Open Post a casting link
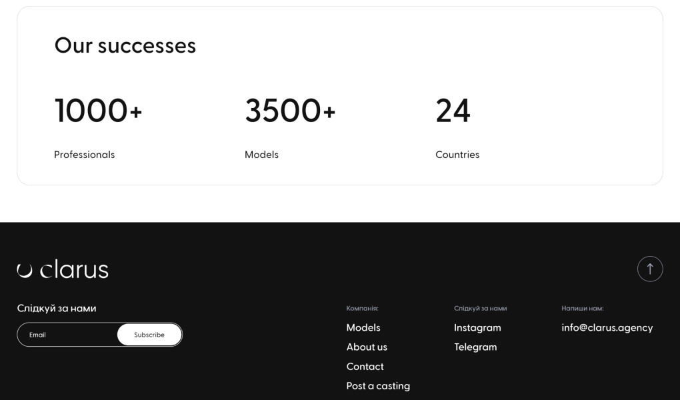 point(378,386)
